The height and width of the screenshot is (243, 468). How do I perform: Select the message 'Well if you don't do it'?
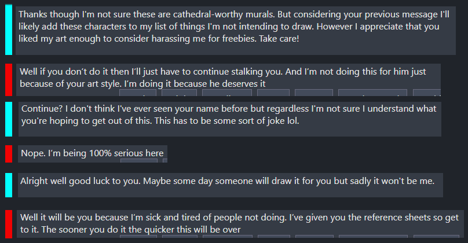coord(228,80)
